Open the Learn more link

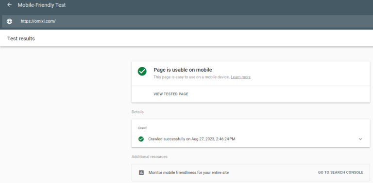[240, 77]
